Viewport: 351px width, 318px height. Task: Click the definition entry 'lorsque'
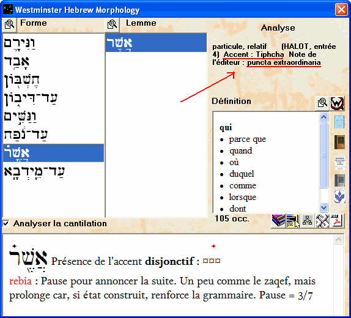243,197
